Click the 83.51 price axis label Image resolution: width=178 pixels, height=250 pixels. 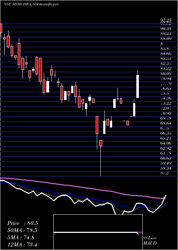pyautogui.click(x=166, y=59)
